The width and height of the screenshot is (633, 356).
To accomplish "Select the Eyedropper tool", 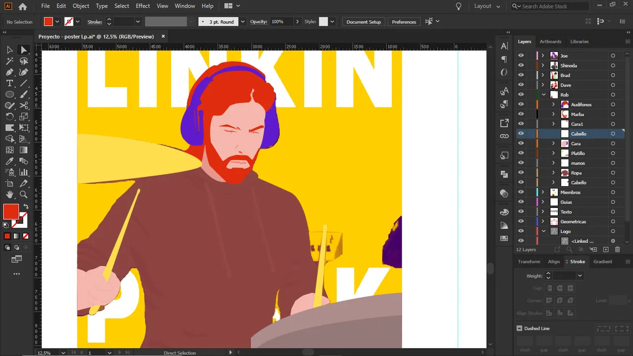I will click(9, 161).
